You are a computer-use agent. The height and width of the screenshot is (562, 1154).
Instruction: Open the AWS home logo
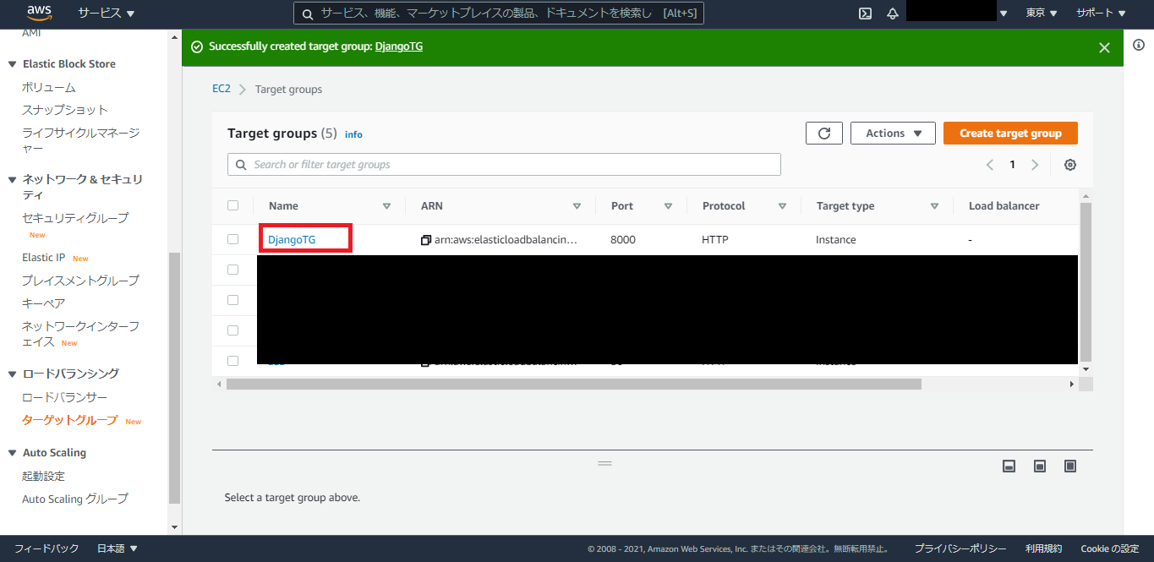[40, 13]
